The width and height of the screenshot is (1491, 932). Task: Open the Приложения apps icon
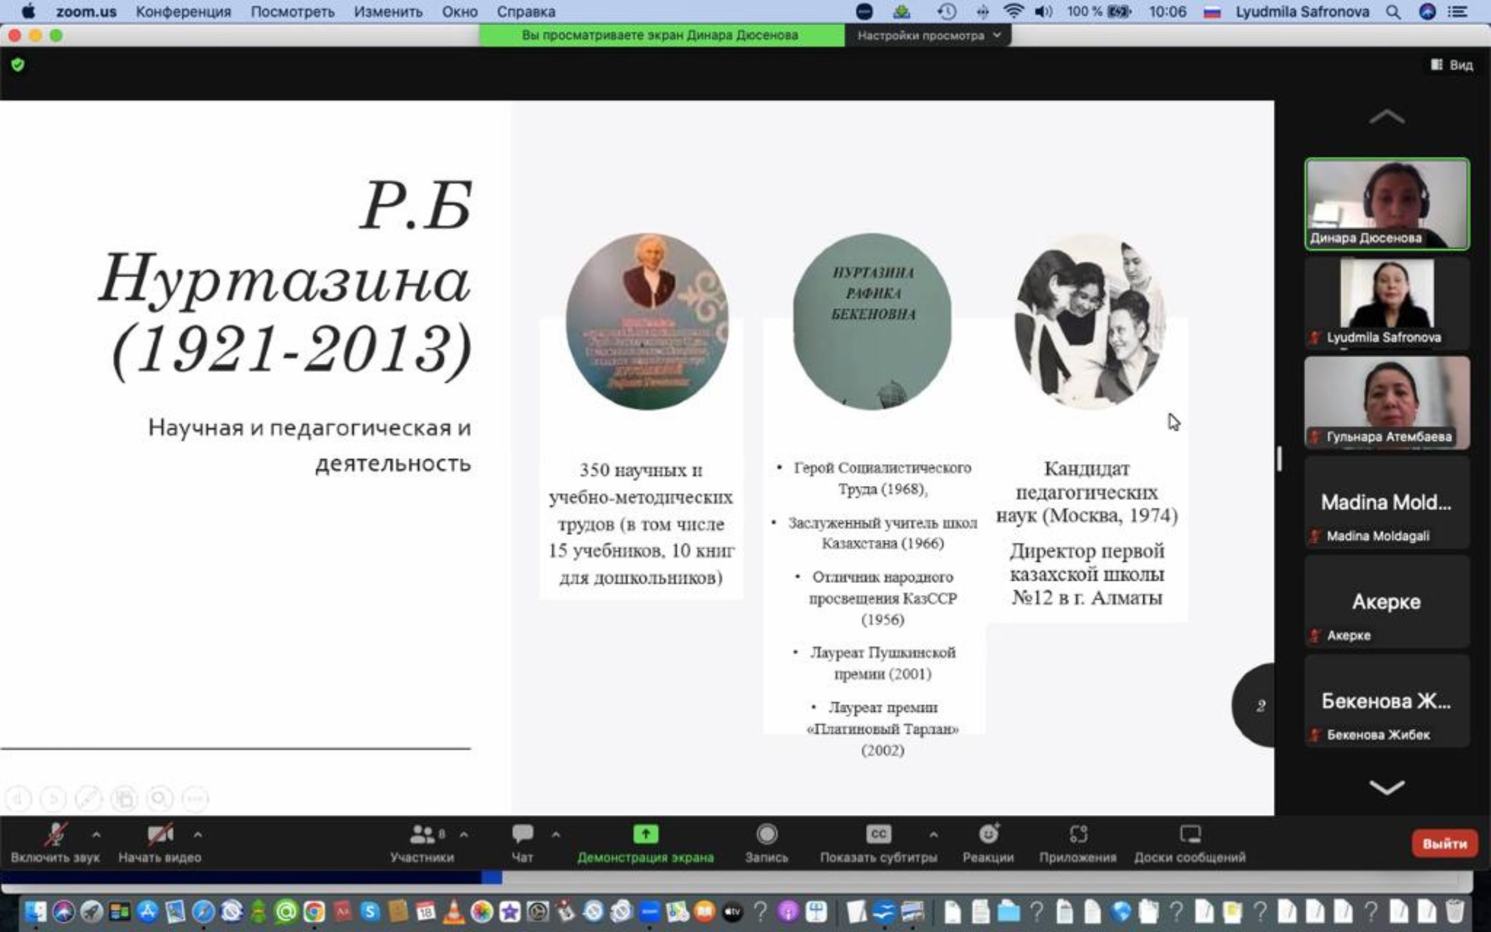[1077, 835]
